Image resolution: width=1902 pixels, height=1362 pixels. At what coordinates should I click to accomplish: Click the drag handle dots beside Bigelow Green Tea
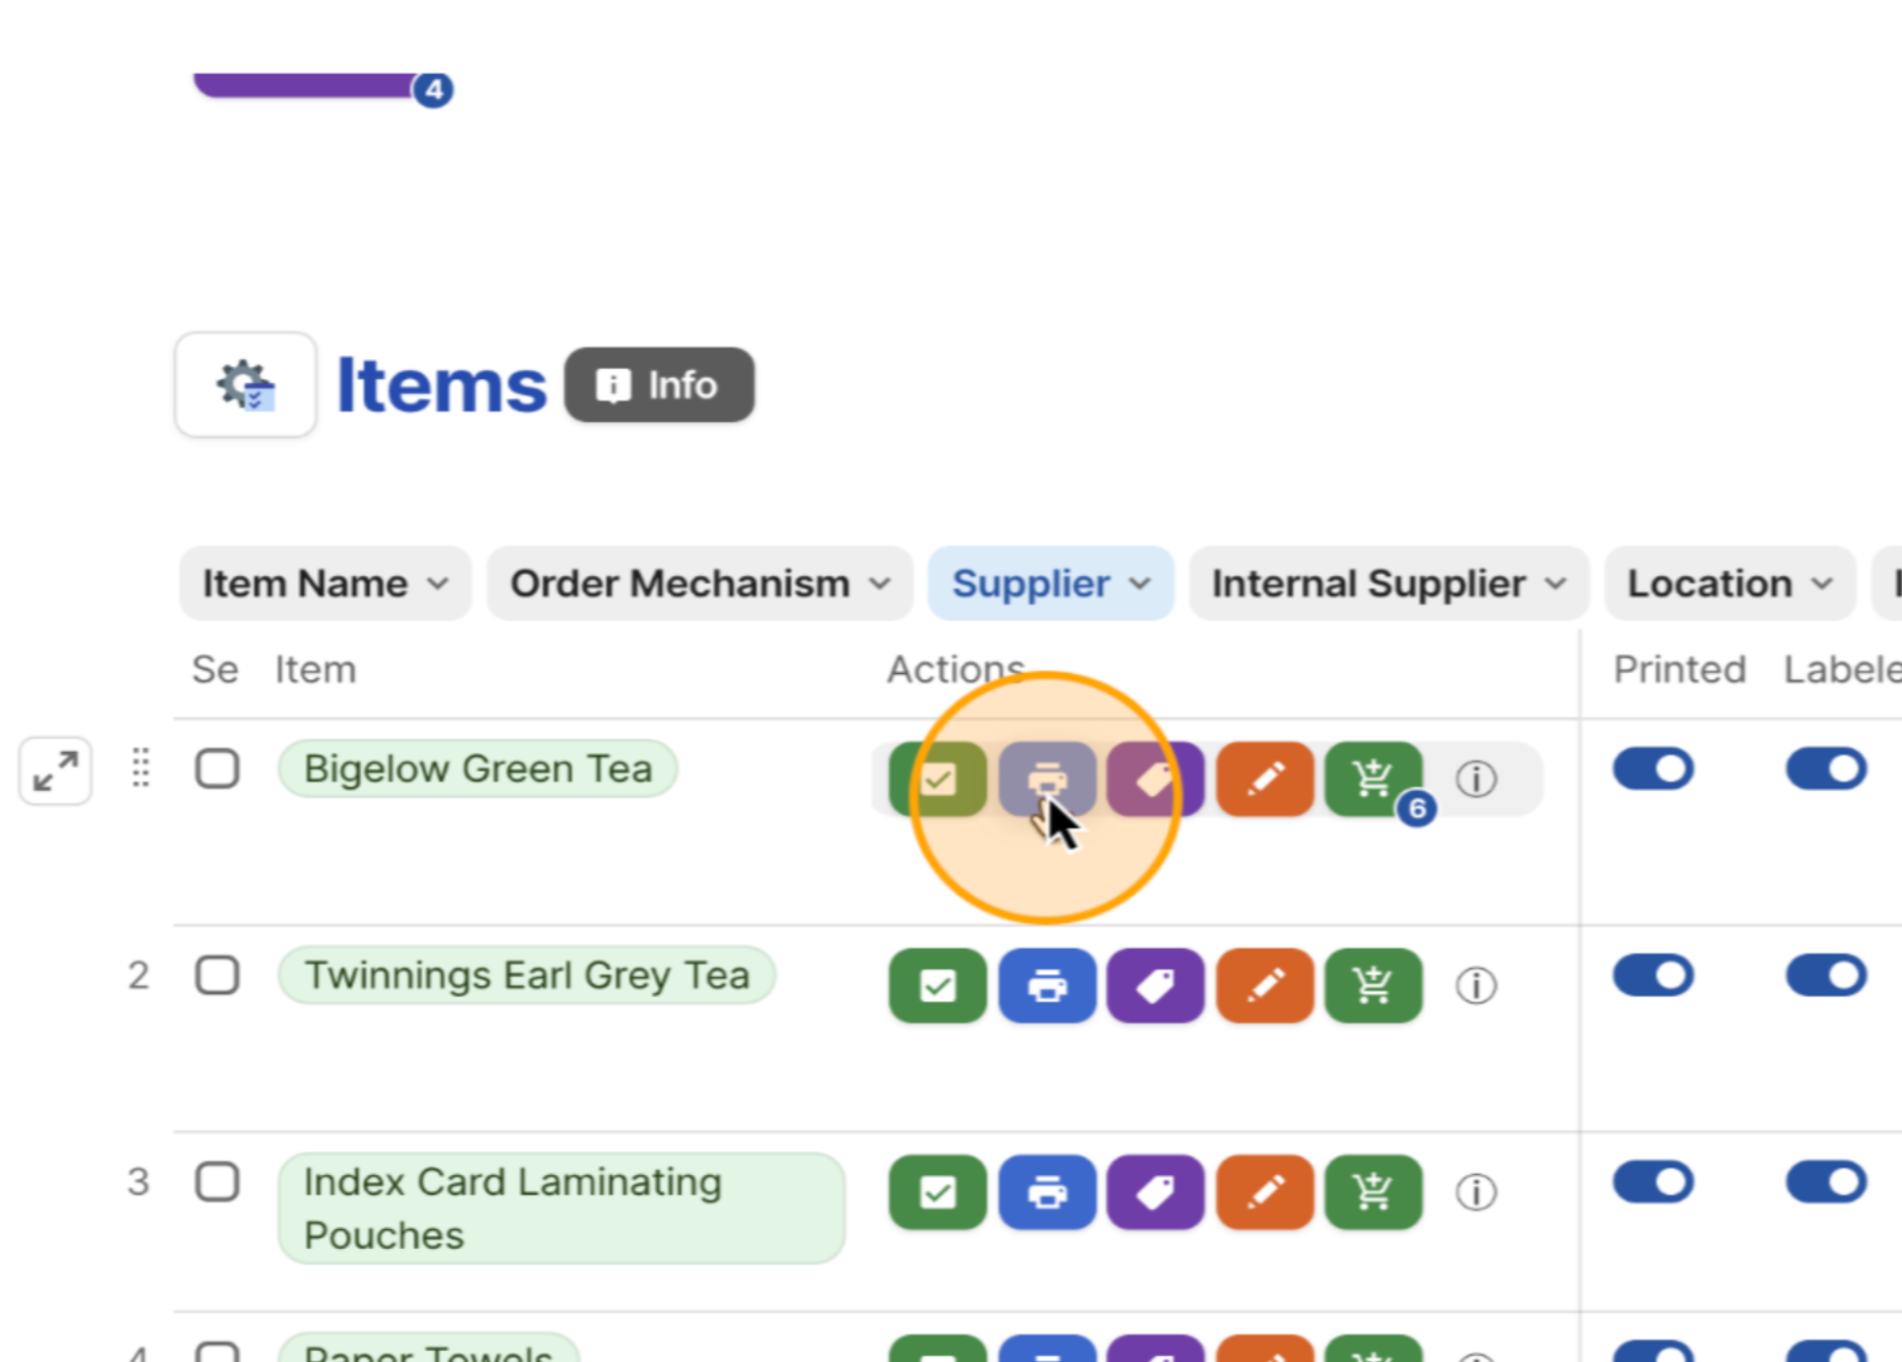tap(140, 771)
